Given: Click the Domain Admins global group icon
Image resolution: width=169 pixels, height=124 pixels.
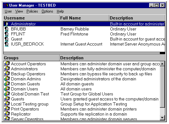Looking at the screenshot, I should 7,79.
